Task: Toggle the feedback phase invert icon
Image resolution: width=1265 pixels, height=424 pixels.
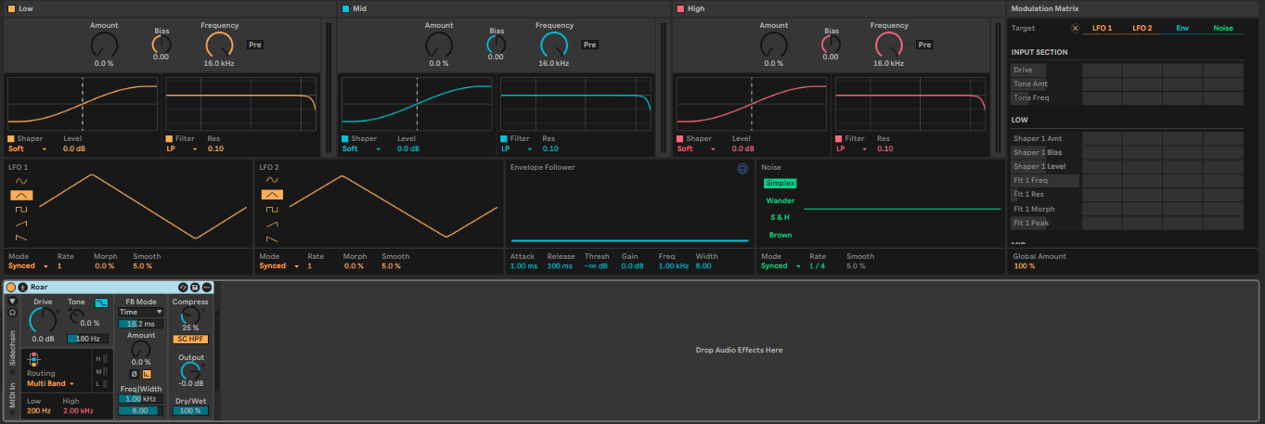Action: click(134, 373)
